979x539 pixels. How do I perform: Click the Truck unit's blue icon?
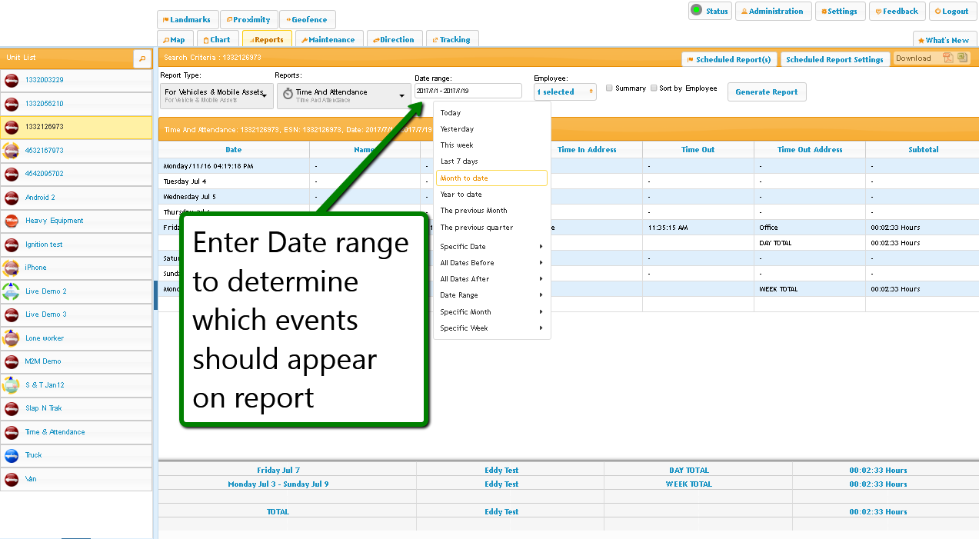coord(12,456)
